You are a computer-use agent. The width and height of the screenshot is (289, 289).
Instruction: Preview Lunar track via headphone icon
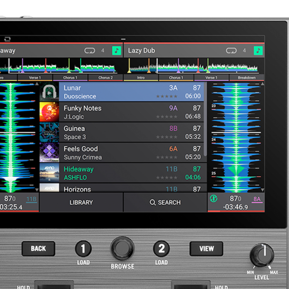[x=49, y=92]
